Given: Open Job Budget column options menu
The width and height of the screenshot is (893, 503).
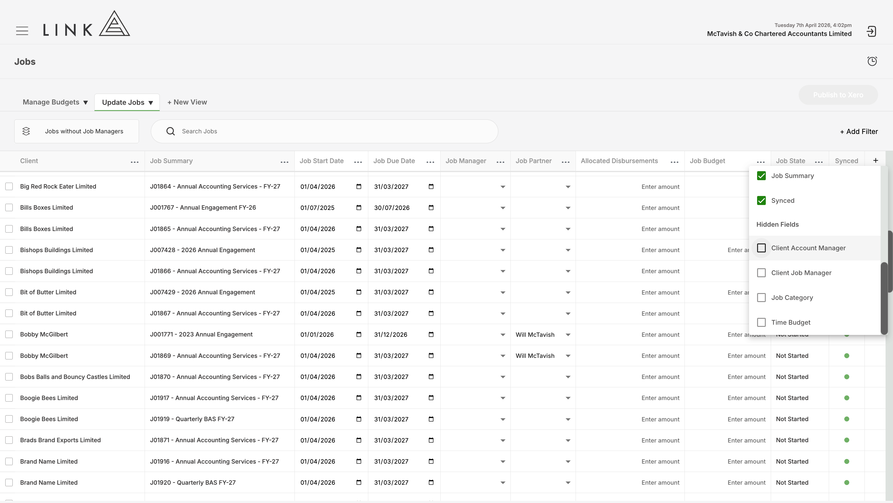Looking at the screenshot, I should tap(761, 162).
